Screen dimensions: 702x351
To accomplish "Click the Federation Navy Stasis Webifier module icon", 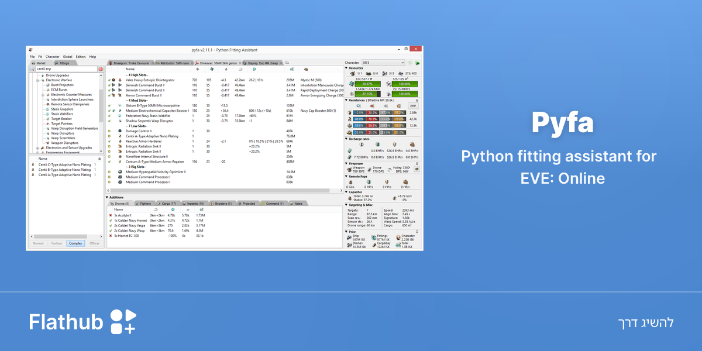I will pos(120,116).
